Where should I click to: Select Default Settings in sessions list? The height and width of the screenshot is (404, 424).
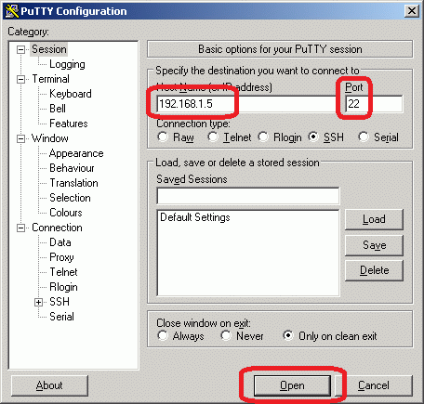coord(195,217)
